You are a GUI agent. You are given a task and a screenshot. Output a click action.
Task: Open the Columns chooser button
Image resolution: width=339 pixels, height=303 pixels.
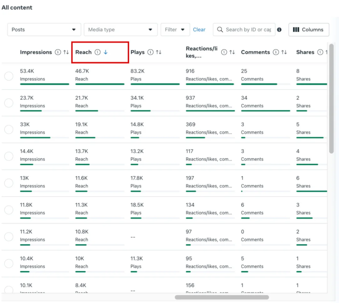click(x=309, y=30)
